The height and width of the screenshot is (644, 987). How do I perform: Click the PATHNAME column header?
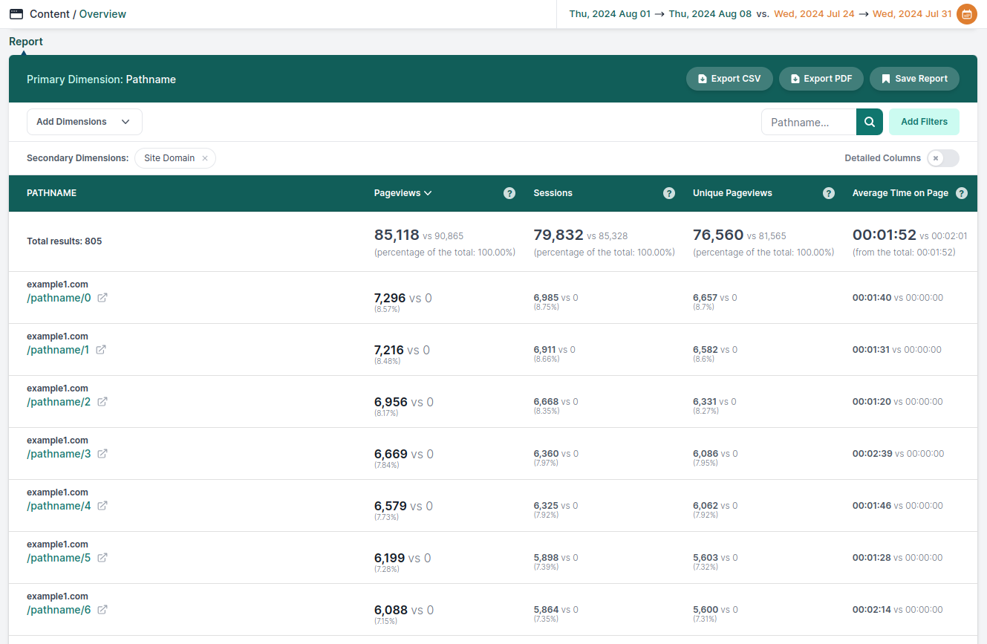coord(52,193)
